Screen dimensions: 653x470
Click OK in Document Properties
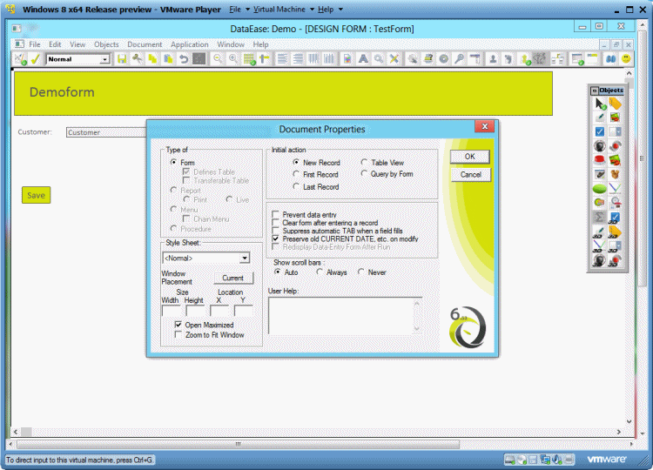(x=470, y=157)
